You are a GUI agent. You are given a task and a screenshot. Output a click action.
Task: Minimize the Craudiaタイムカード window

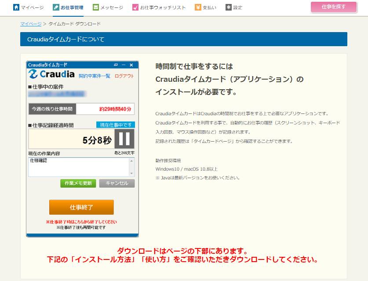point(124,65)
